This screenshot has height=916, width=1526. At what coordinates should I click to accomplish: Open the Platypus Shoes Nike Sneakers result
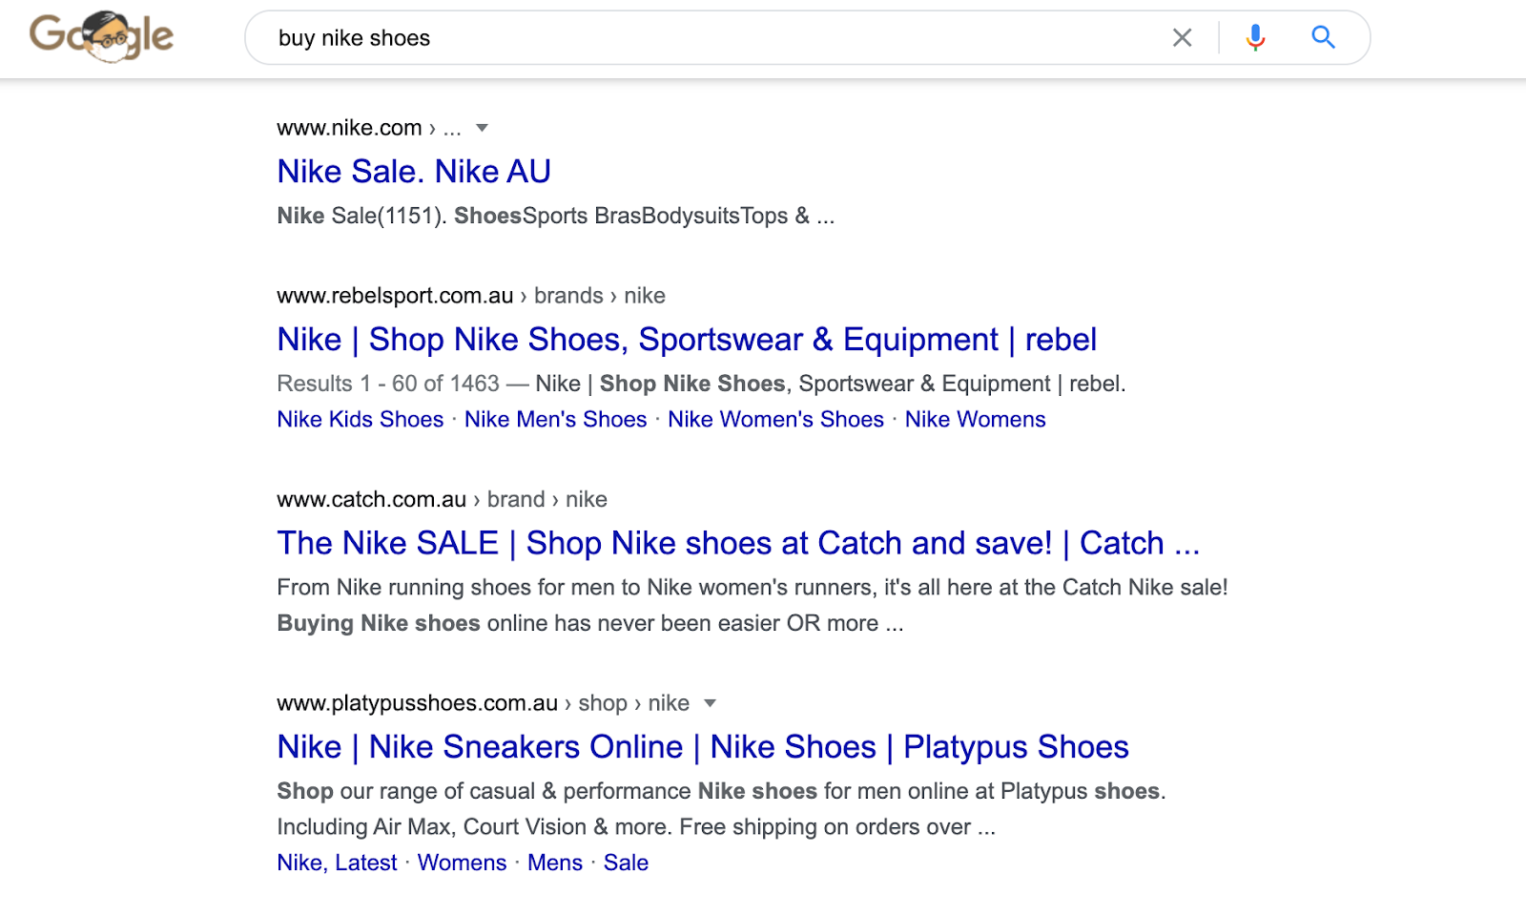[702, 747]
